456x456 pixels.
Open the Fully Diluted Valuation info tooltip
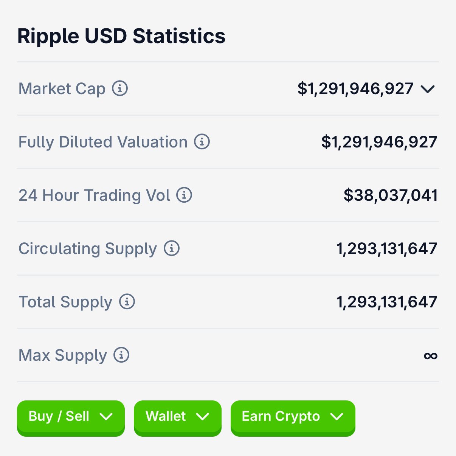202,142
